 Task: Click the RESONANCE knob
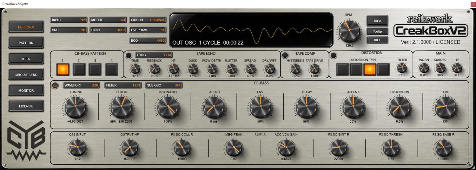(x=168, y=106)
